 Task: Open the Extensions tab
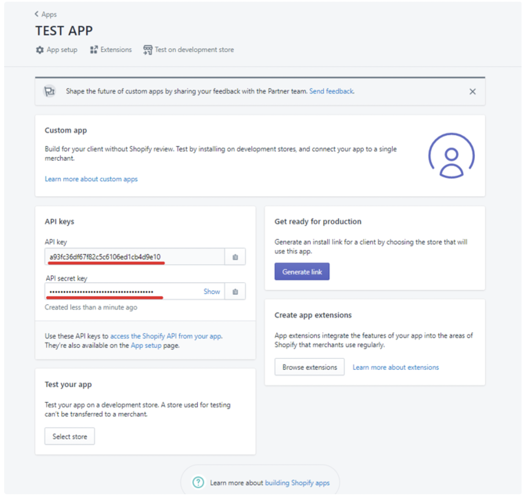point(116,50)
